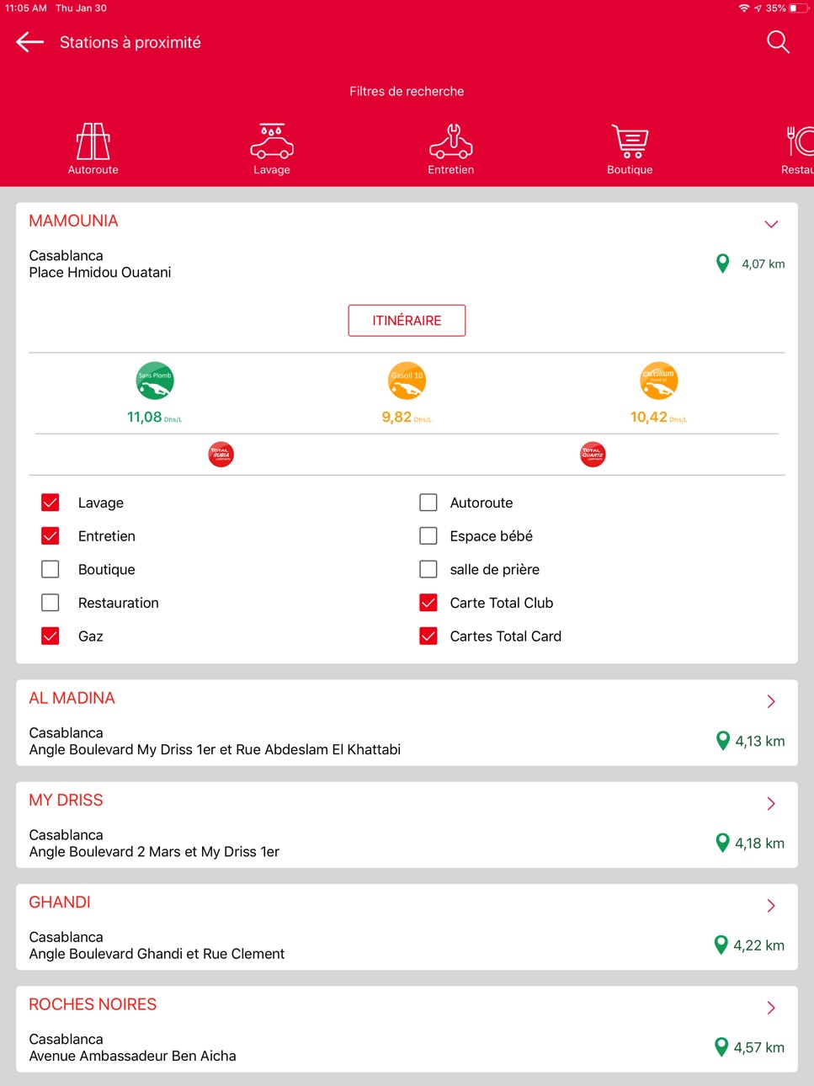This screenshot has height=1086, width=814.
Task: Collapse the MAMOUNIA station card
Action: point(771,224)
